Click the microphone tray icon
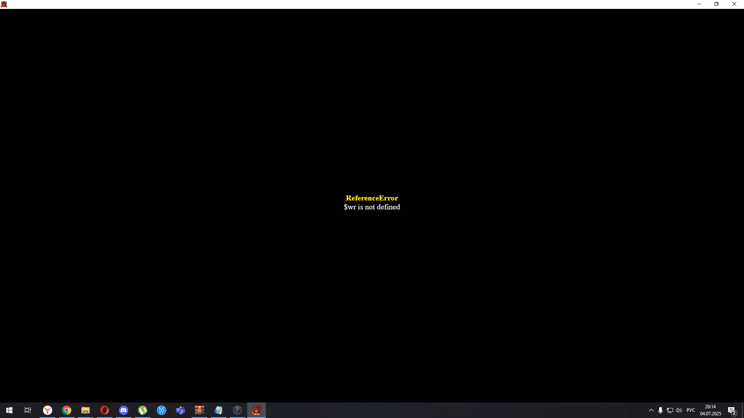 [x=661, y=410]
